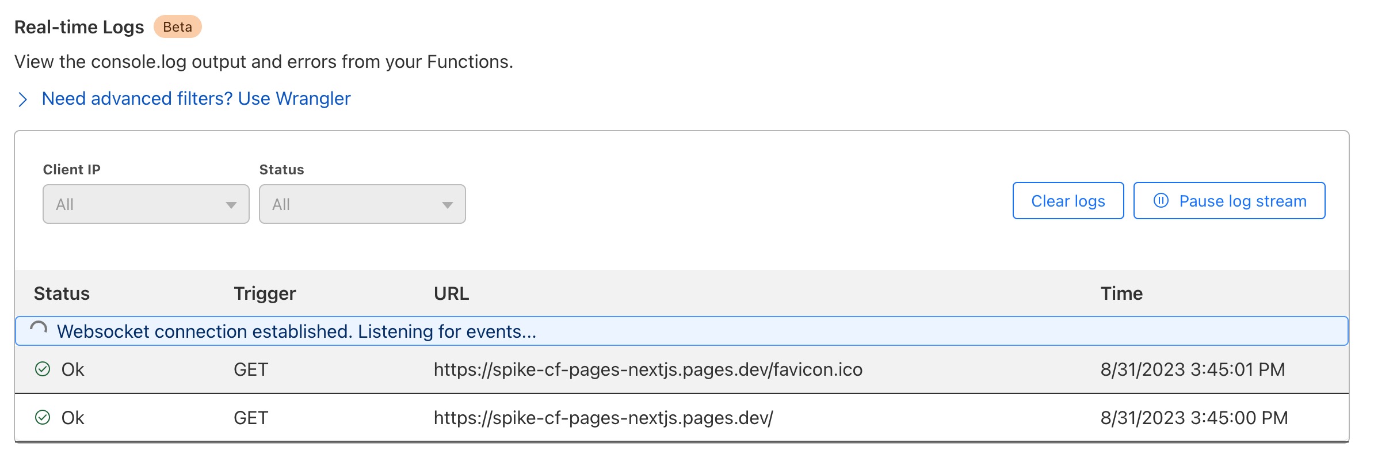Pause the log stream
This screenshot has width=1374, height=473.
(x=1229, y=201)
